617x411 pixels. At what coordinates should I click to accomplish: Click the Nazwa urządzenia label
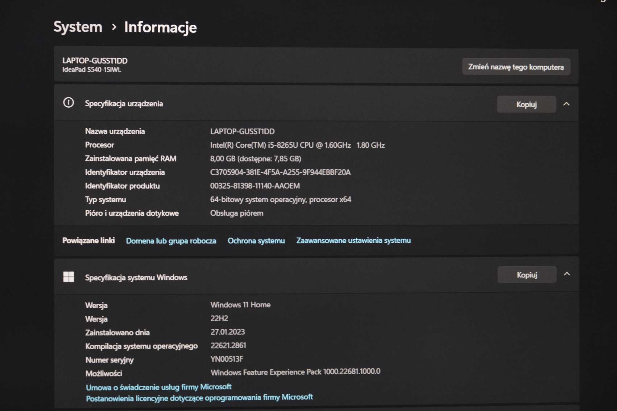pos(115,131)
